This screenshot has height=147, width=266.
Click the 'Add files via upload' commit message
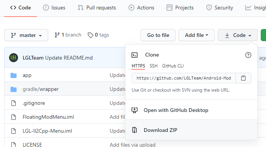point(133,145)
